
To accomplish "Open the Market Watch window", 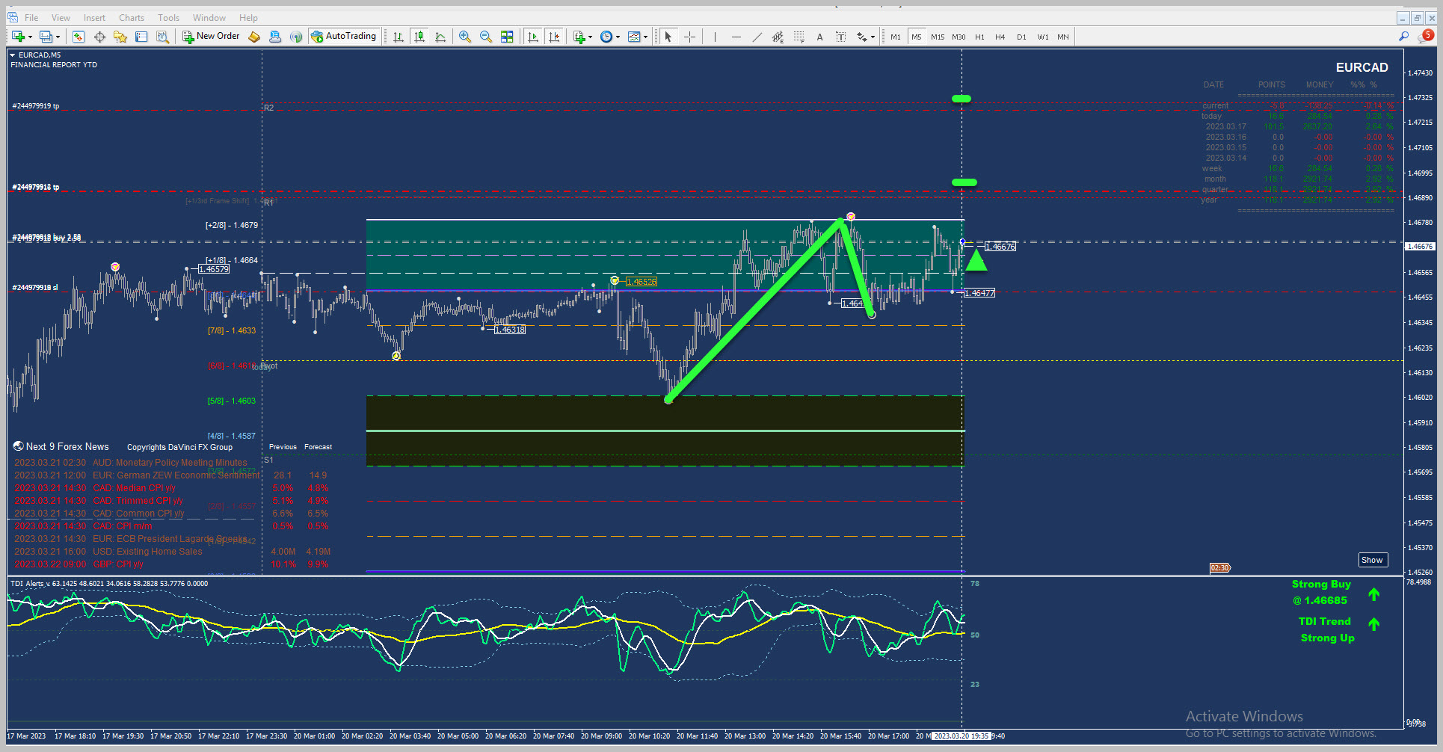I will [x=79, y=37].
